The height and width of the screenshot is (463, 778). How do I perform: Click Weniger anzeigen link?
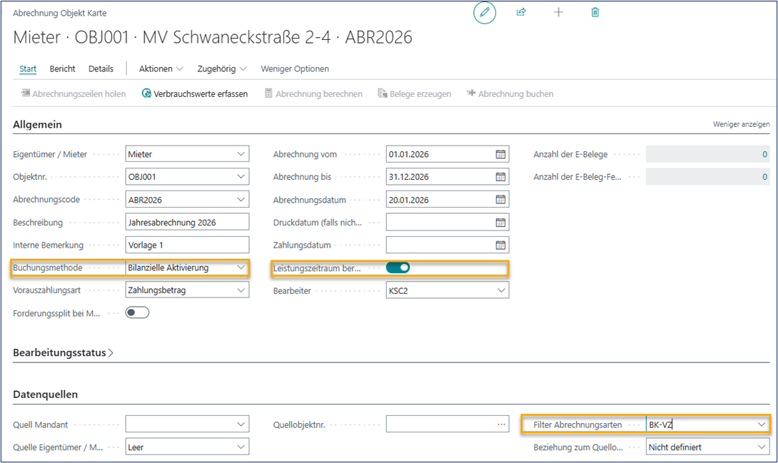(x=741, y=124)
